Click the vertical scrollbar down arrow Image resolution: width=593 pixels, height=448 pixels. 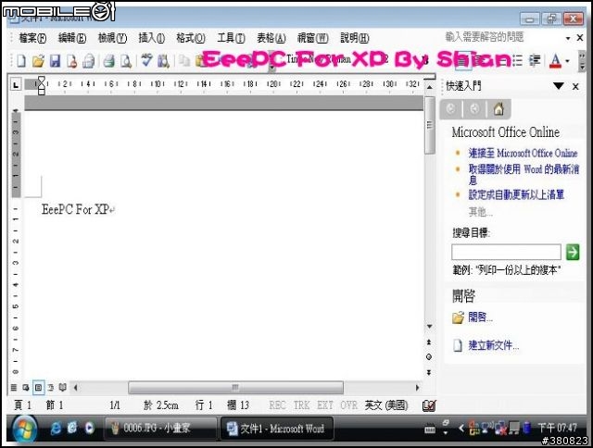pos(429,327)
